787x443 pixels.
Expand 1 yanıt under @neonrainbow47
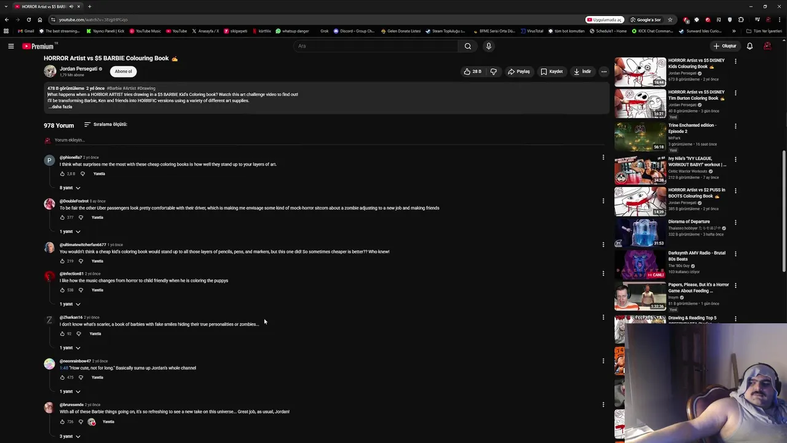69,391
